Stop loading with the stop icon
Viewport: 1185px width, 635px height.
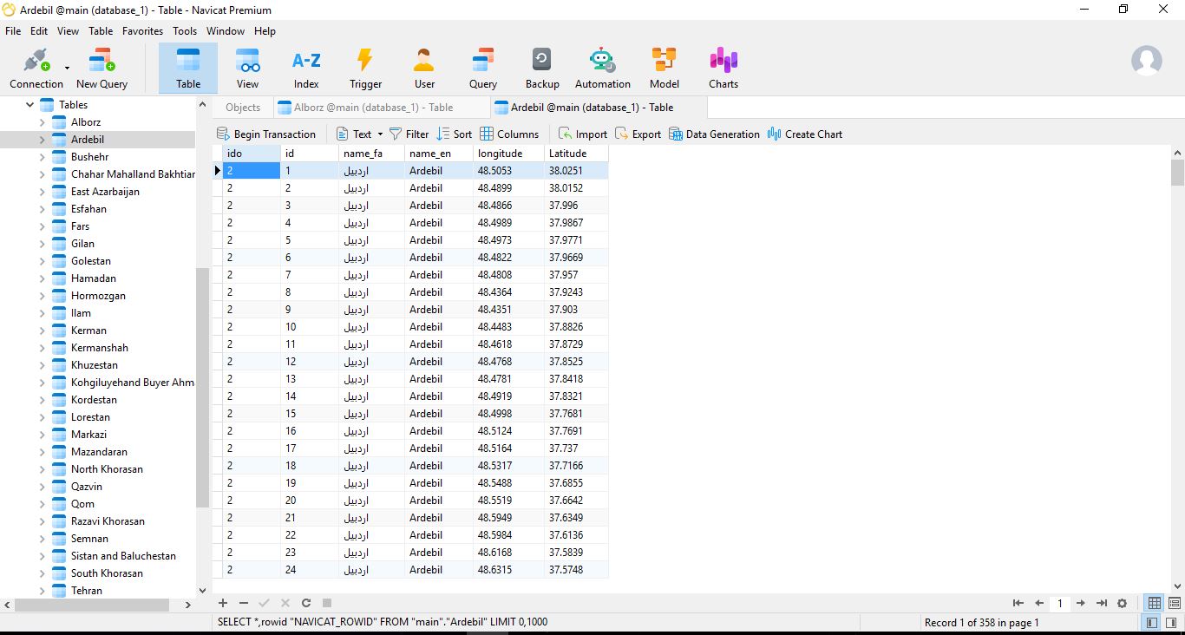pyautogui.click(x=327, y=603)
